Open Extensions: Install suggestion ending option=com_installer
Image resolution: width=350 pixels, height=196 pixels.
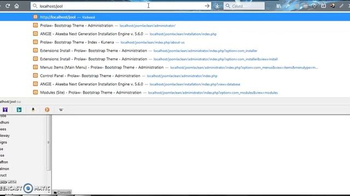click(x=175, y=51)
